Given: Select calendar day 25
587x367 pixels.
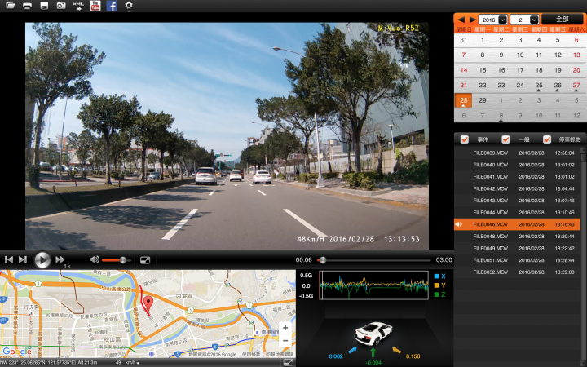Looking at the screenshot, I should pyautogui.click(x=539, y=86).
